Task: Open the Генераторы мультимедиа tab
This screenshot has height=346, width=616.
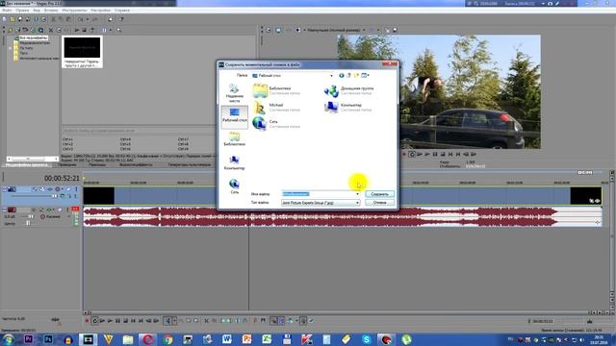Action: point(190,164)
